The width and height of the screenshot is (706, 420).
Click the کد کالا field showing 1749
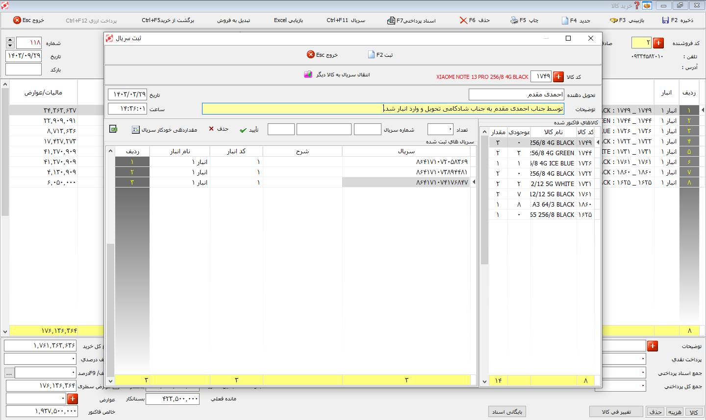coord(541,76)
